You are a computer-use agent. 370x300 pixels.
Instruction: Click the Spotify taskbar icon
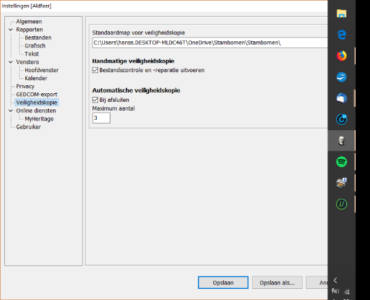(x=342, y=162)
